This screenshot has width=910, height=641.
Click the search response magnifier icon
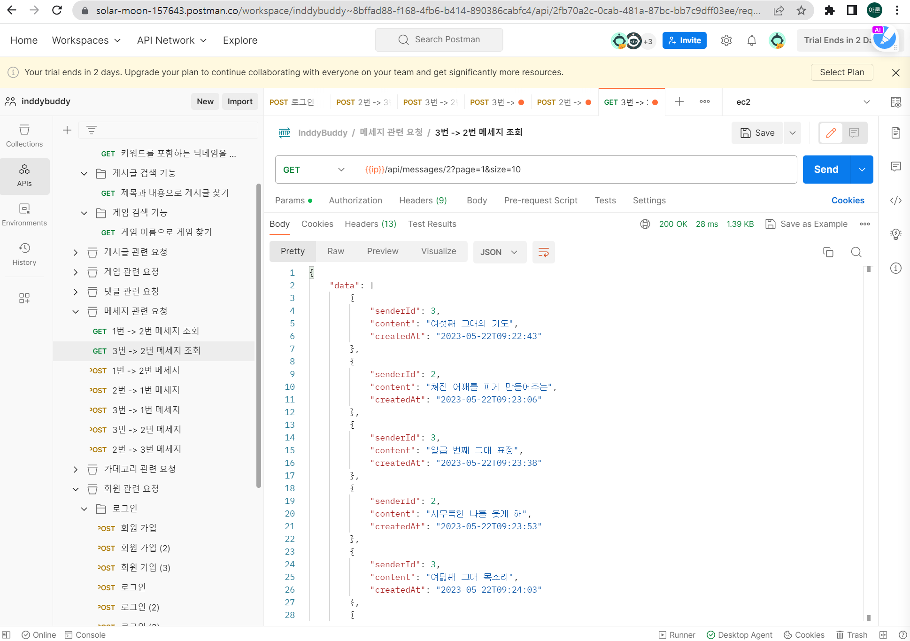coord(856,252)
